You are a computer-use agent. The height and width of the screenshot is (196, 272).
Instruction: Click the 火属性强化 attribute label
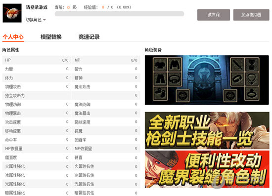coord(15,166)
